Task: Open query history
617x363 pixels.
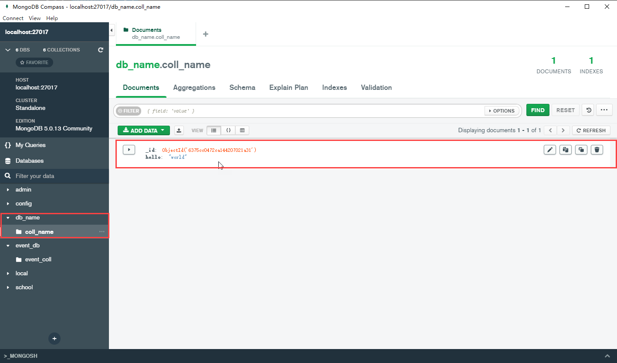Action: (x=589, y=110)
